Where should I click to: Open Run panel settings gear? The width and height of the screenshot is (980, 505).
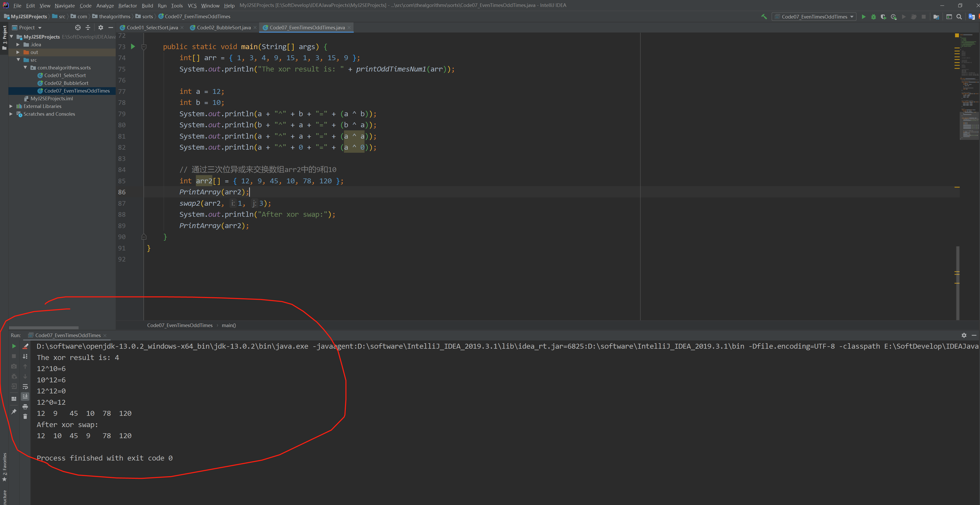point(964,335)
